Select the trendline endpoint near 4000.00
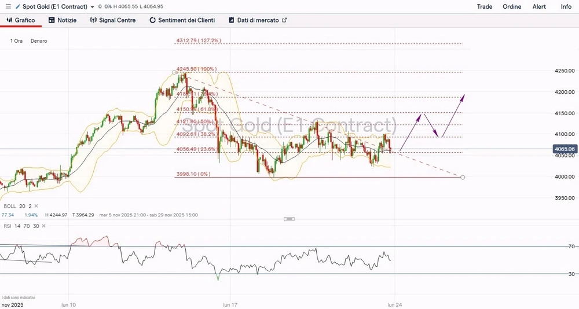This screenshot has height=309, width=579. click(x=463, y=176)
